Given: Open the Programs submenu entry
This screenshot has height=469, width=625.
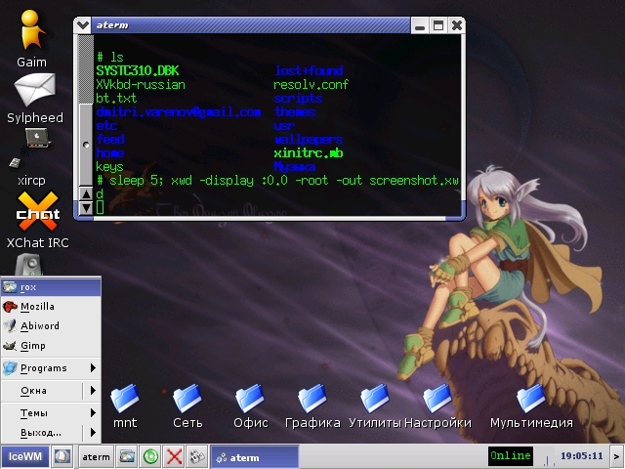Looking at the screenshot, I should point(51,368).
